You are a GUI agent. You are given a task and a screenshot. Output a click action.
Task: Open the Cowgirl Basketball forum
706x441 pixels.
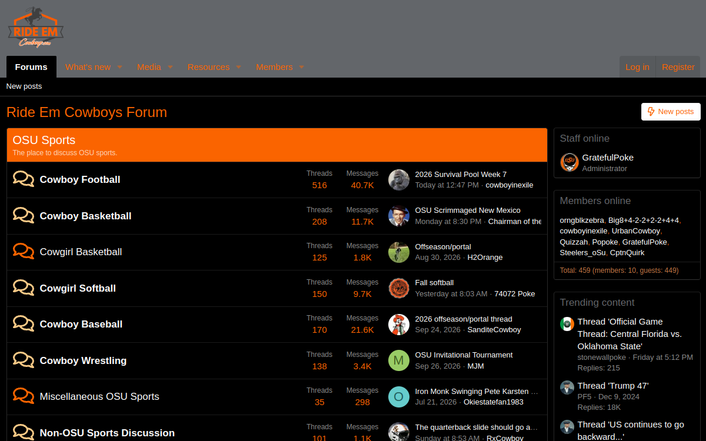(x=81, y=252)
